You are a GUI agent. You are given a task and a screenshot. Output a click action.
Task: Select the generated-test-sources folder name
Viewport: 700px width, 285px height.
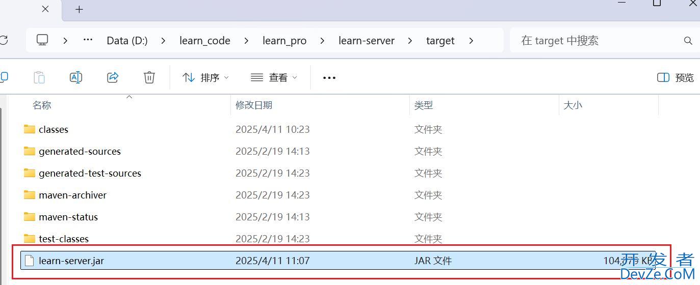tap(90, 173)
